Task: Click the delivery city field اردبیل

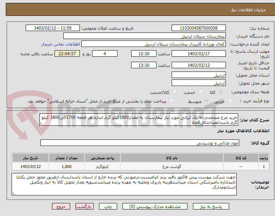Action: [x=198, y=83]
